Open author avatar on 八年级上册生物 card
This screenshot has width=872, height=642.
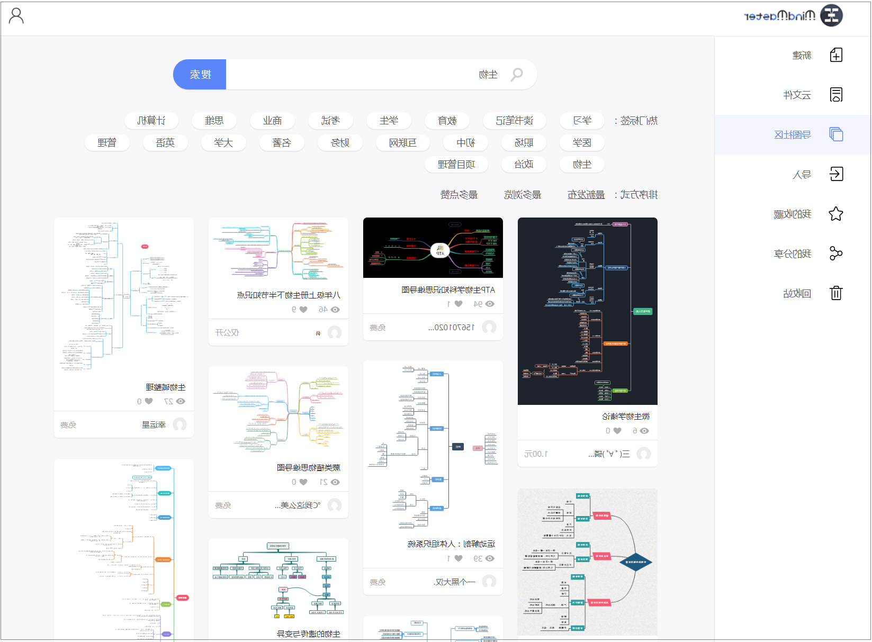coord(335,332)
